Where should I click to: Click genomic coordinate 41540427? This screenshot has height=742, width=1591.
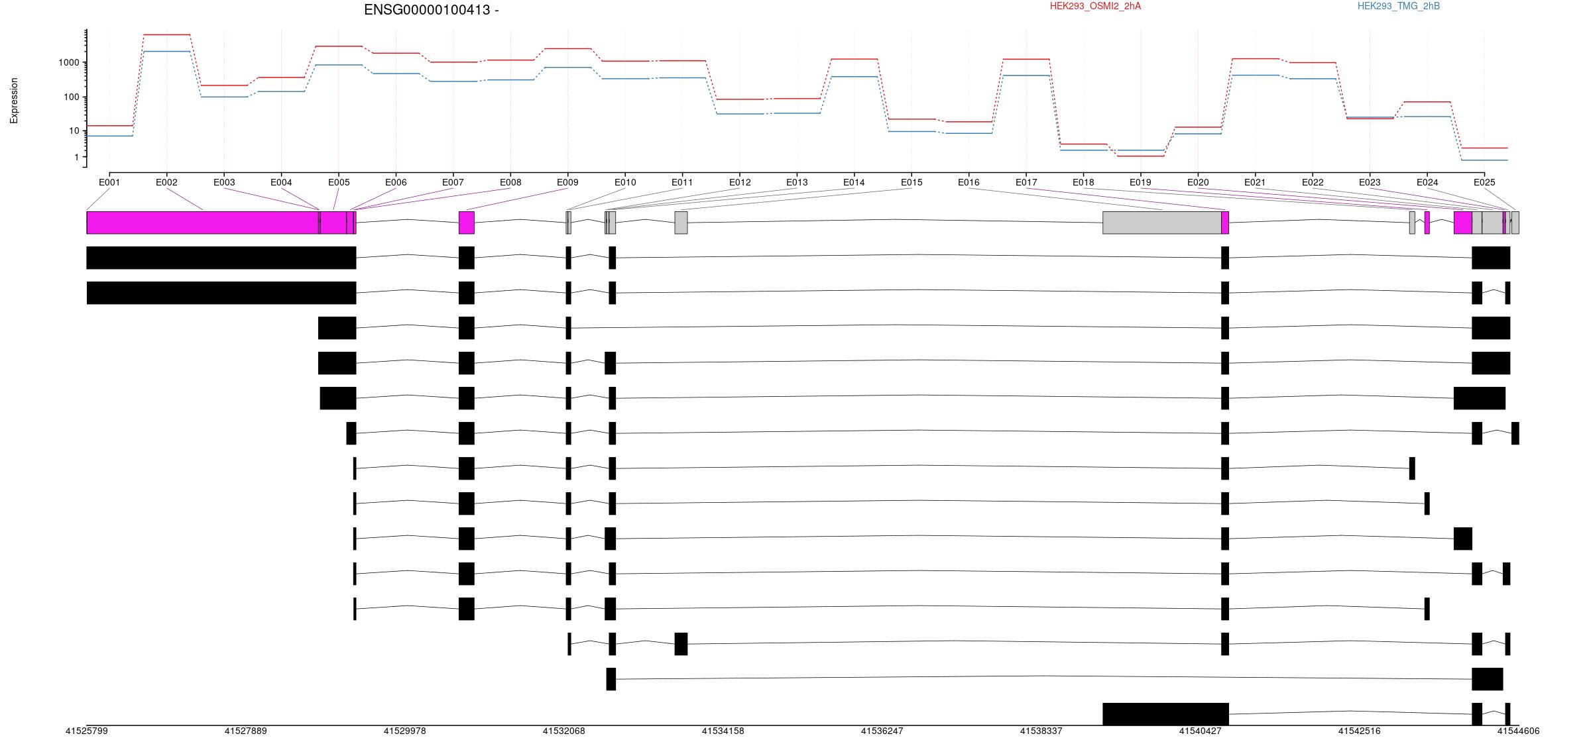[x=1201, y=731]
